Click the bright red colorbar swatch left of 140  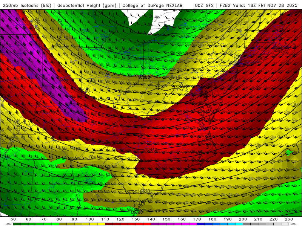click(147, 224)
